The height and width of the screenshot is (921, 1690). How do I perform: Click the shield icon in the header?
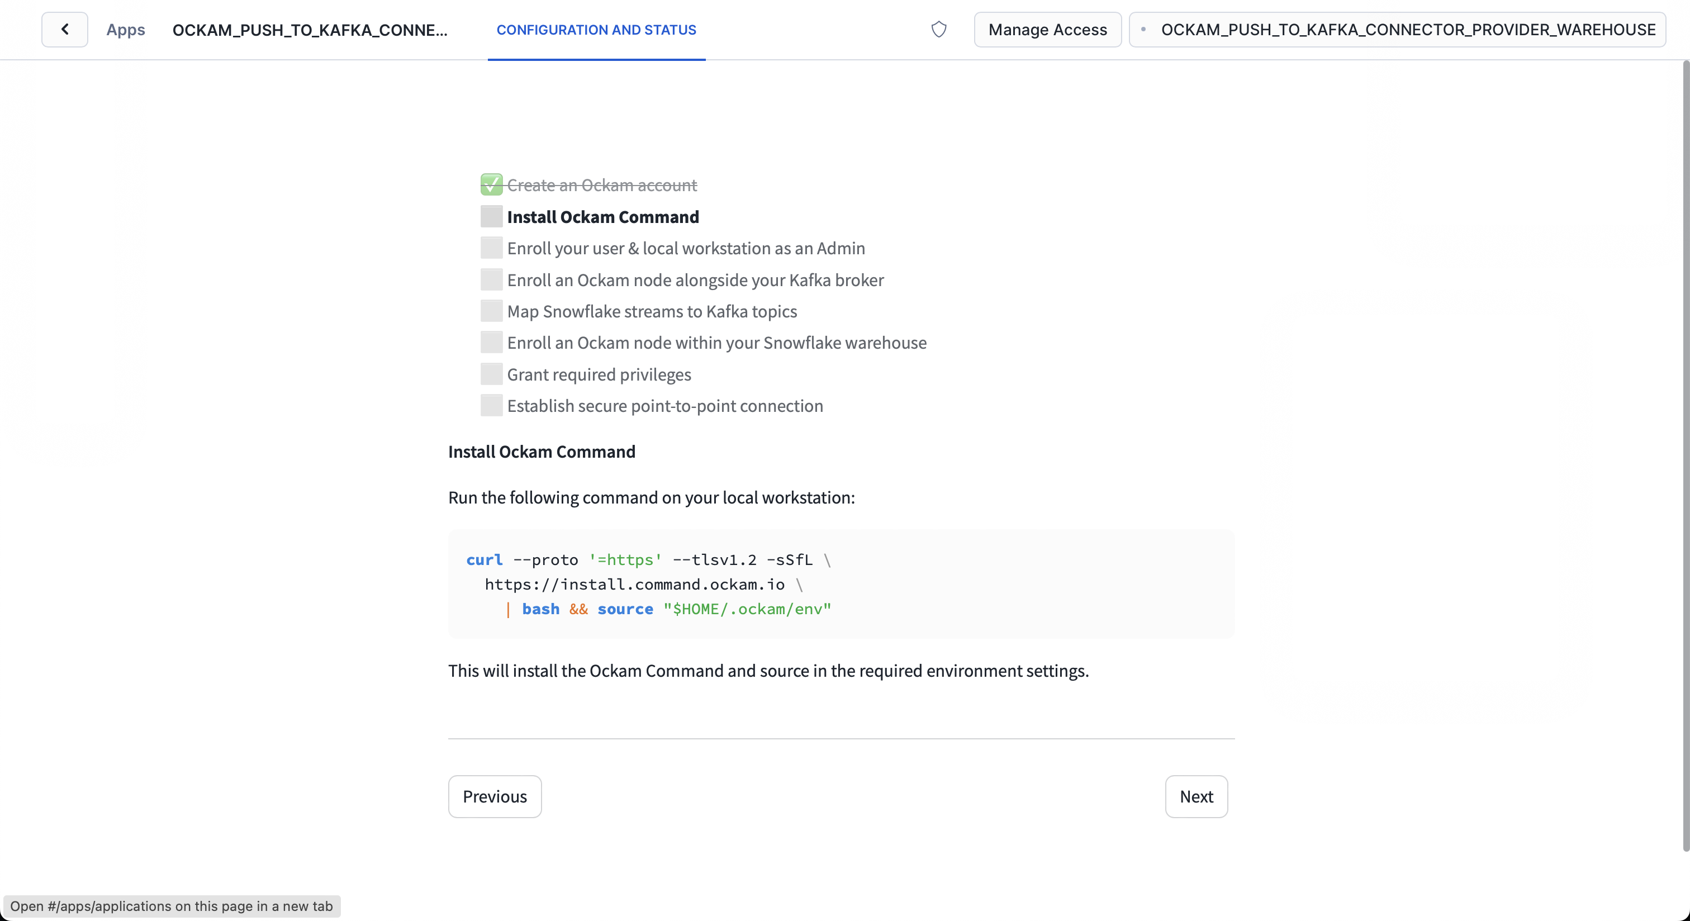point(939,30)
